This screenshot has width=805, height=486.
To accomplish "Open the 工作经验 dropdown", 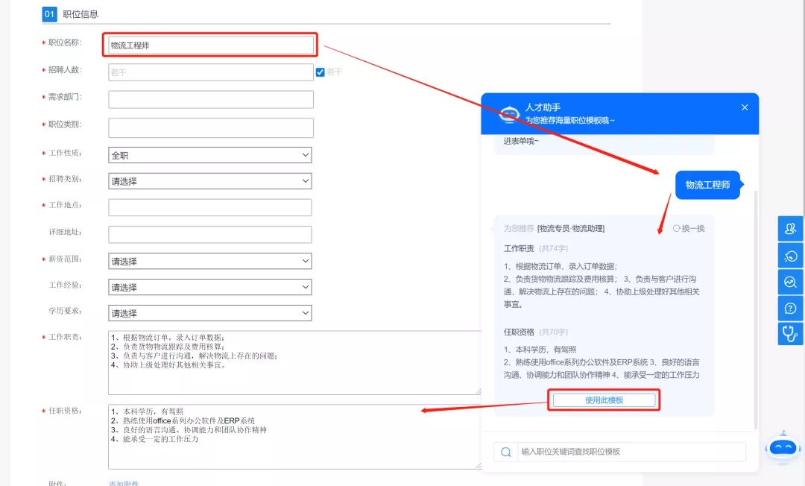I will (210, 288).
